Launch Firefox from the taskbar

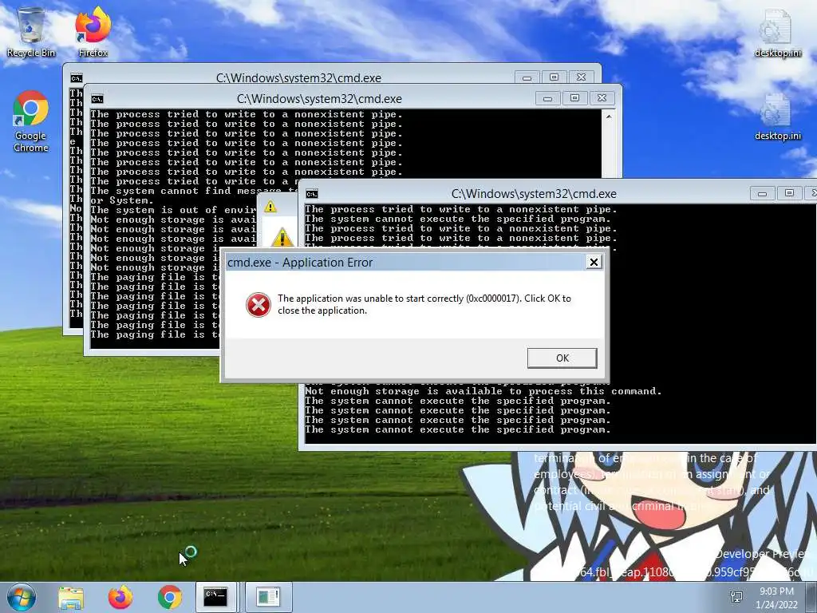120,597
